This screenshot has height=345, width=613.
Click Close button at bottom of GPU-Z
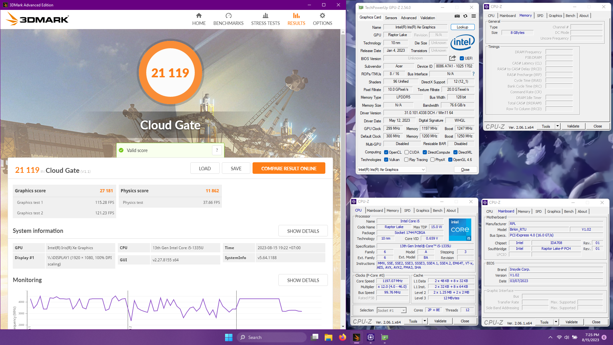coord(465,170)
